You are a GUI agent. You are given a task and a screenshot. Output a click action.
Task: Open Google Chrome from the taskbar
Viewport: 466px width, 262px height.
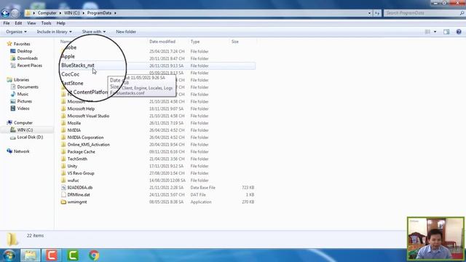94,255
